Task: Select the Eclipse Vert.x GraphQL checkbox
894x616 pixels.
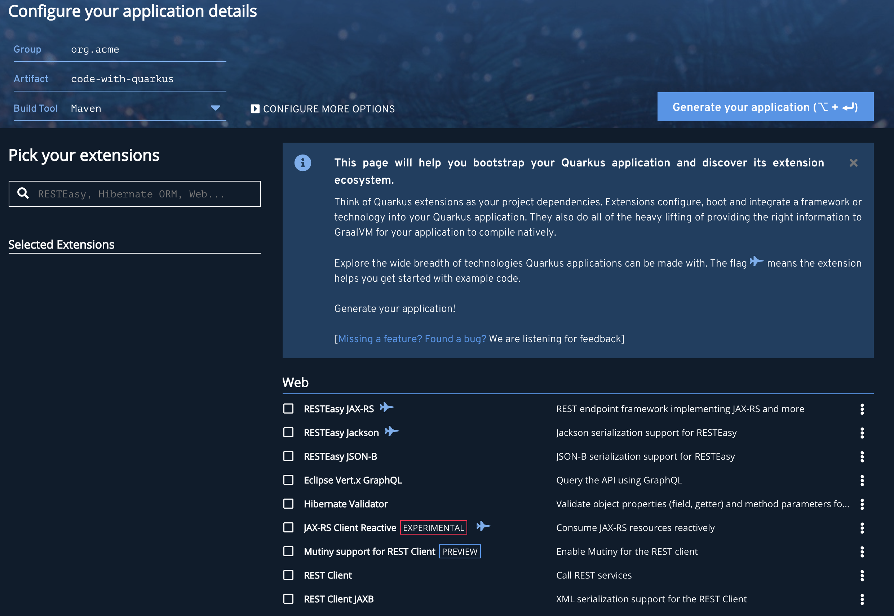Action: coord(288,480)
